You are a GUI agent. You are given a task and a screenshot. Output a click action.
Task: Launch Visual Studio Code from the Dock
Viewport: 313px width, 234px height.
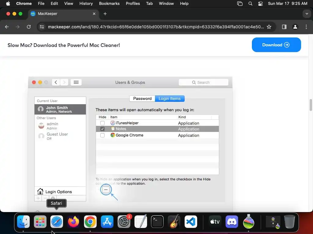click(191, 222)
